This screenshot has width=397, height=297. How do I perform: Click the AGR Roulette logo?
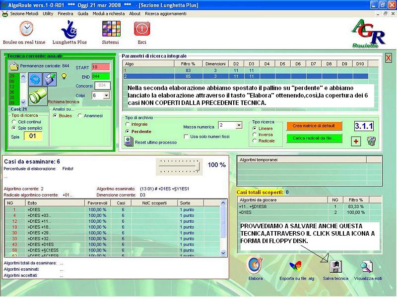[x=368, y=34]
